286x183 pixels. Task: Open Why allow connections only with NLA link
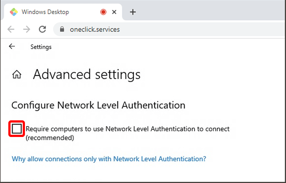[109, 159]
